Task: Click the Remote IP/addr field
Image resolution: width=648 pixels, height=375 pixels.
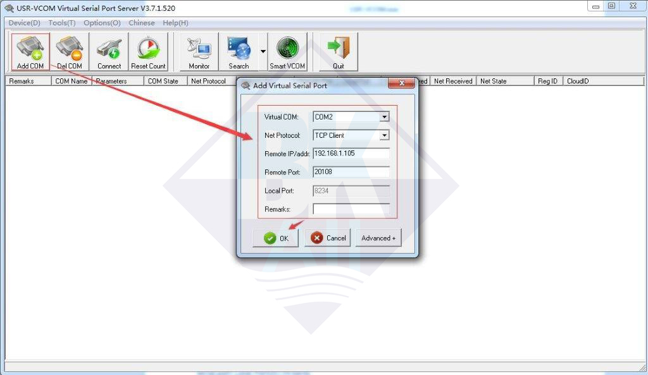Action: pos(351,154)
